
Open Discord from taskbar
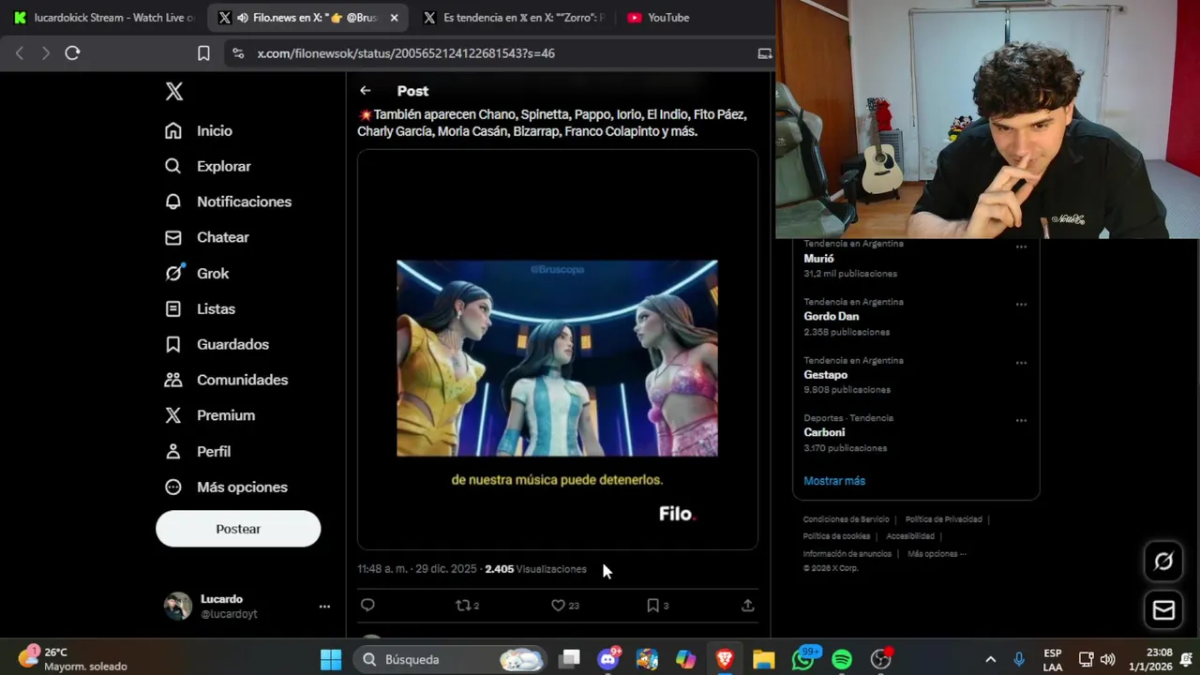click(x=608, y=659)
